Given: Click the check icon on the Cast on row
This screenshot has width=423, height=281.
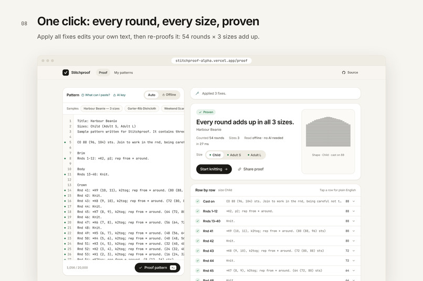Looking at the screenshot, I should coord(197,201).
